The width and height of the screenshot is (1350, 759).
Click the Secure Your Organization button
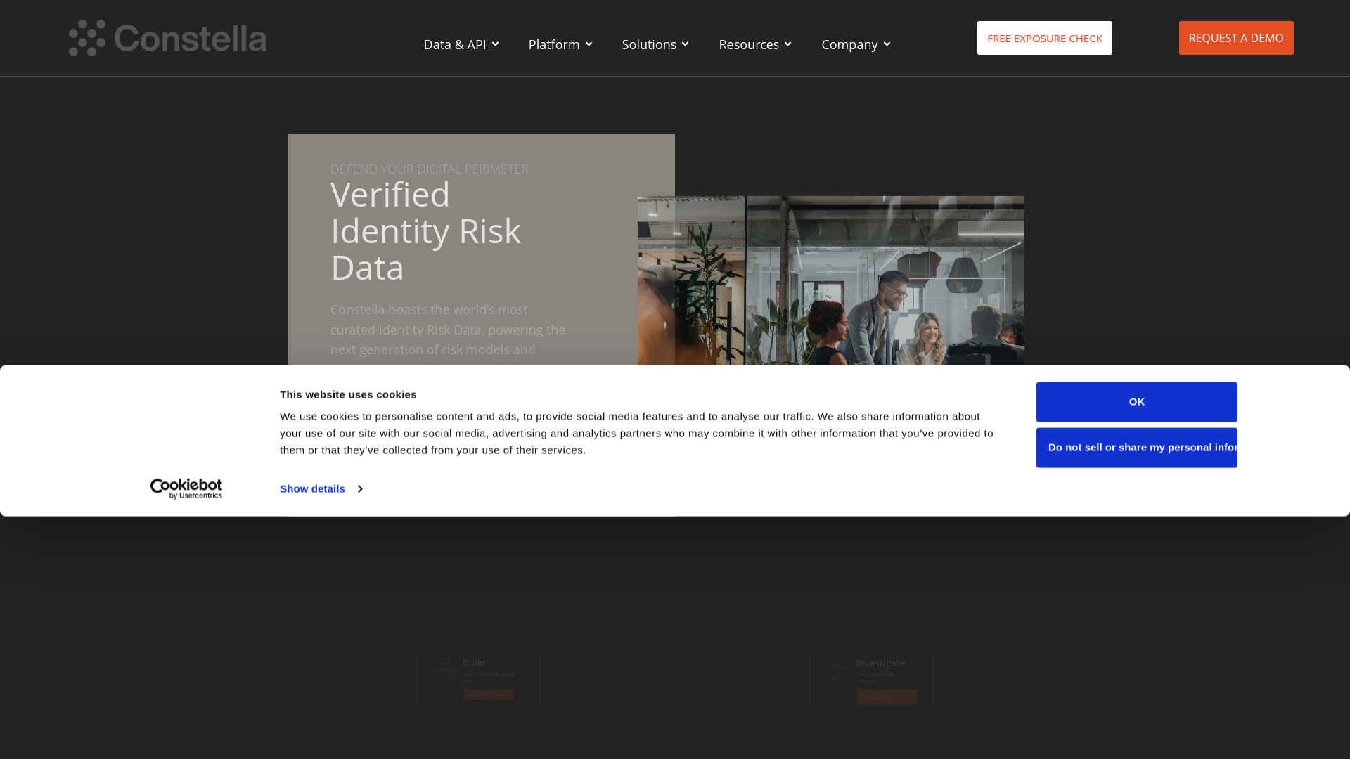(887, 697)
